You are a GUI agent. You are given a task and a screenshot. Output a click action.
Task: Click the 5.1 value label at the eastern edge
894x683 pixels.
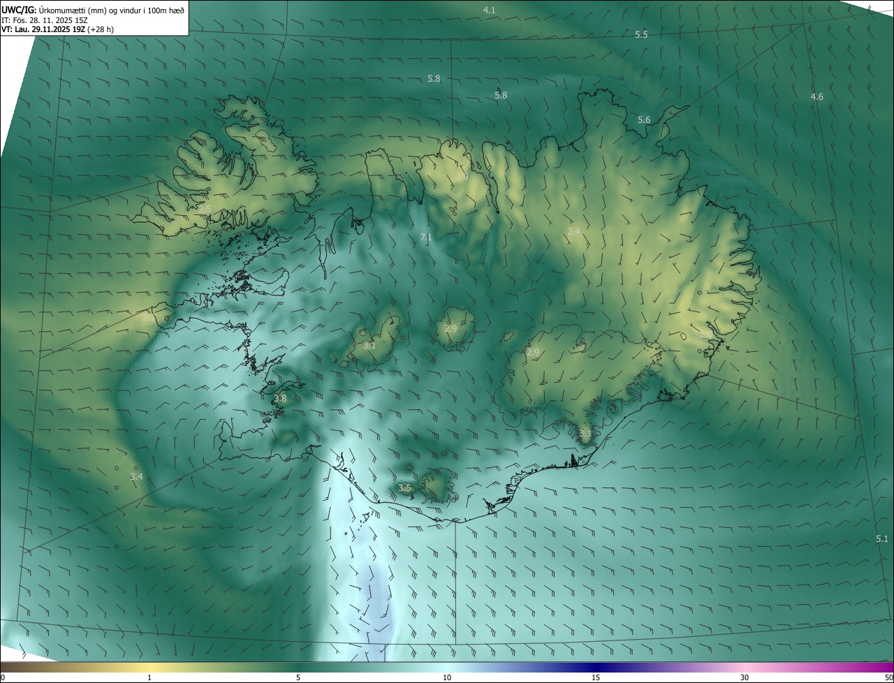pos(882,538)
